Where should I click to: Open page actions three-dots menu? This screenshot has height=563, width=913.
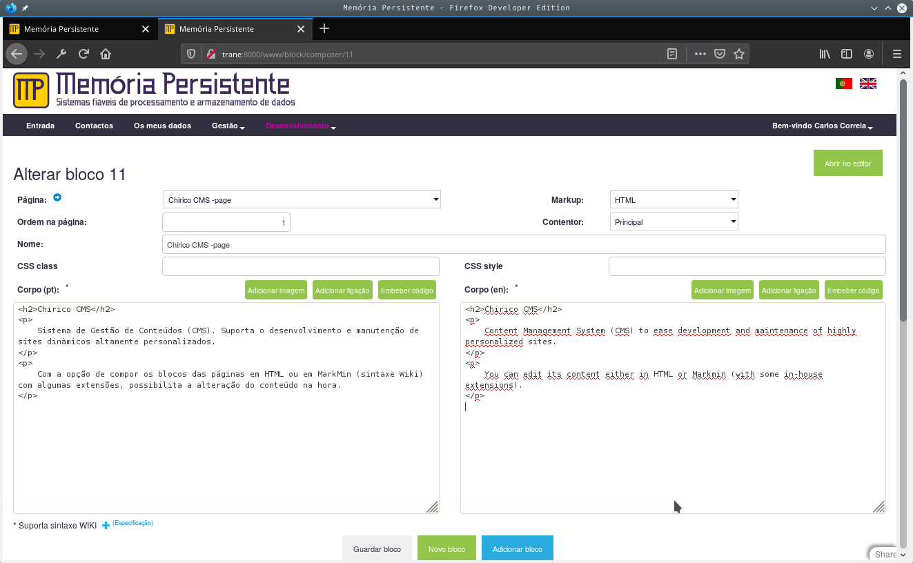[x=700, y=54]
